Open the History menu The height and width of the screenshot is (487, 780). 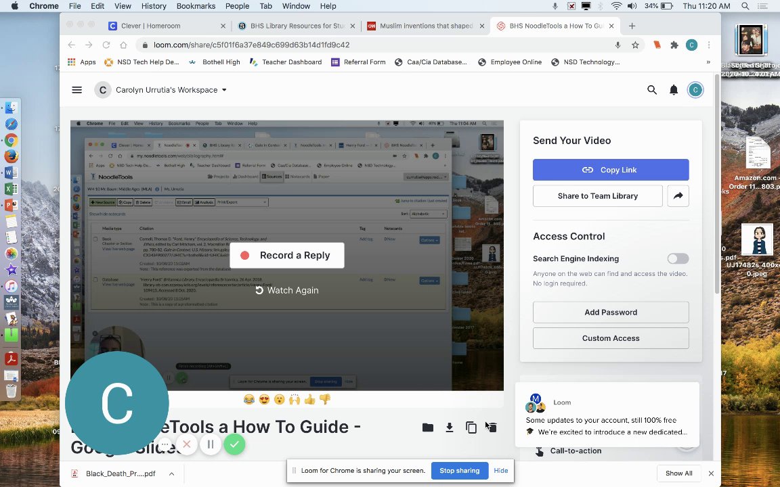tap(154, 6)
